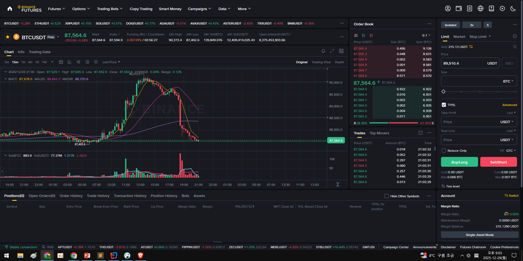Change size unit BTC dropdown

coord(508,81)
